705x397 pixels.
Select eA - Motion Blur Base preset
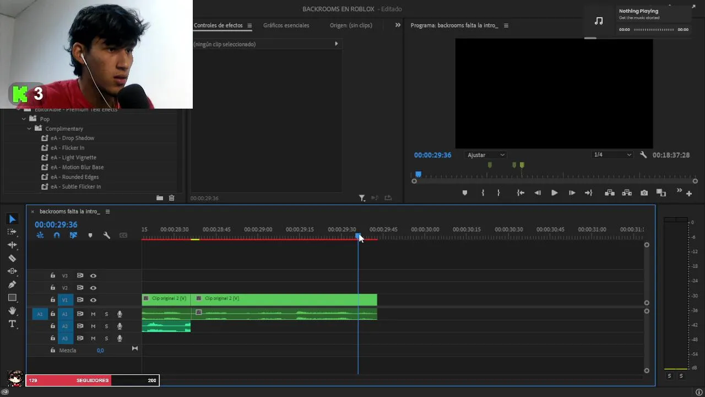tap(77, 167)
